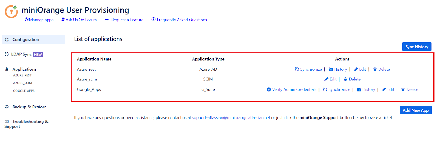Click the Actions column header
Image resolution: width=437 pixels, height=143 pixels.
coord(342,59)
